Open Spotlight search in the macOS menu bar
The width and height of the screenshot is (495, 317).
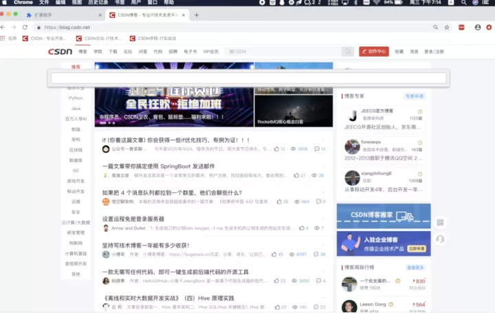pyautogui.click(x=463, y=2)
